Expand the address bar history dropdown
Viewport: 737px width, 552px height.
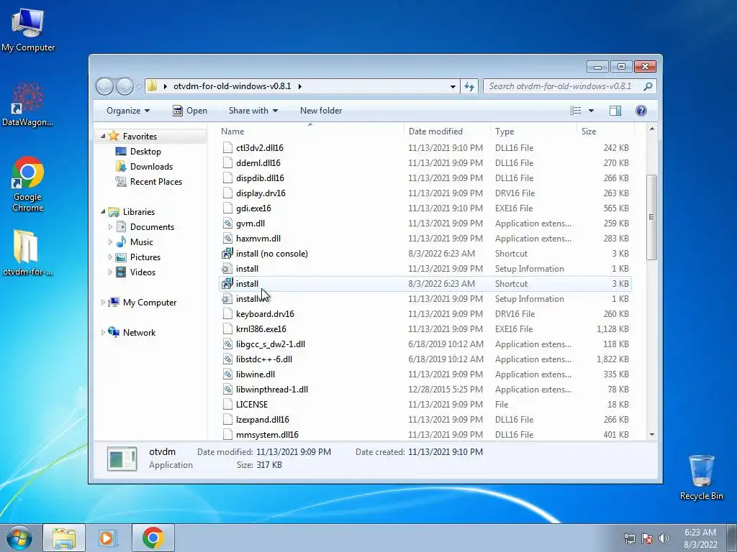coord(453,87)
